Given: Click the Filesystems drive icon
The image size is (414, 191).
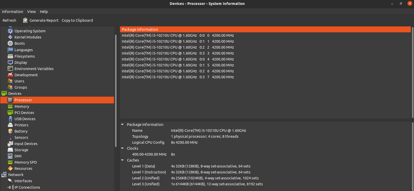Looking at the screenshot, I should (10, 56).
